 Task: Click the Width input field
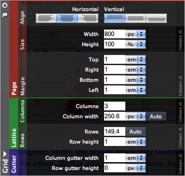(x=115, y=34)
